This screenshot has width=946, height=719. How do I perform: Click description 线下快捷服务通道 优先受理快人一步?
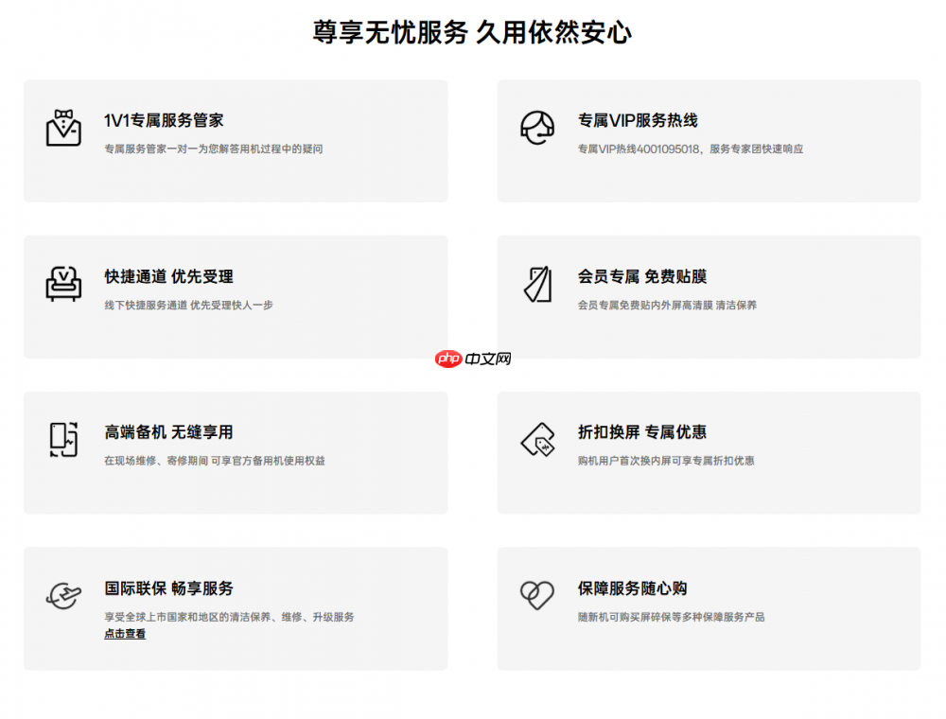click(189, 306)
